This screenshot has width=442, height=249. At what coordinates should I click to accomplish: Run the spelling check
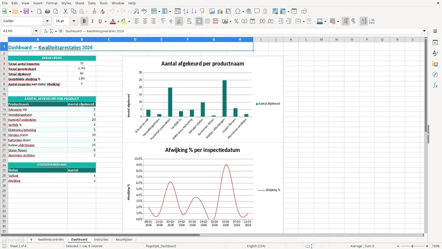pos(144,11)
